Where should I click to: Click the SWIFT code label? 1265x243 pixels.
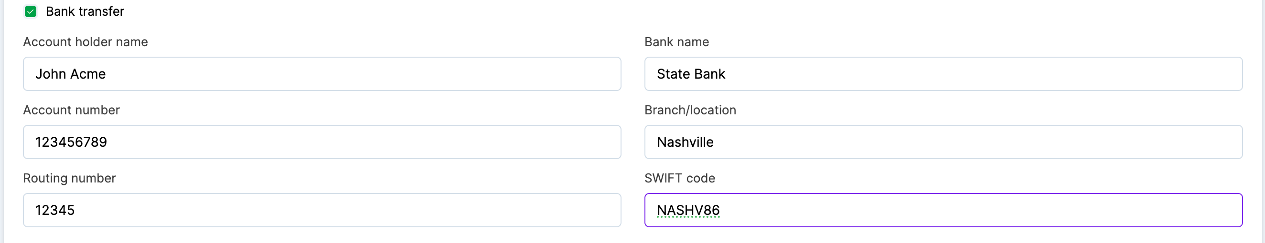coord(679,178)
